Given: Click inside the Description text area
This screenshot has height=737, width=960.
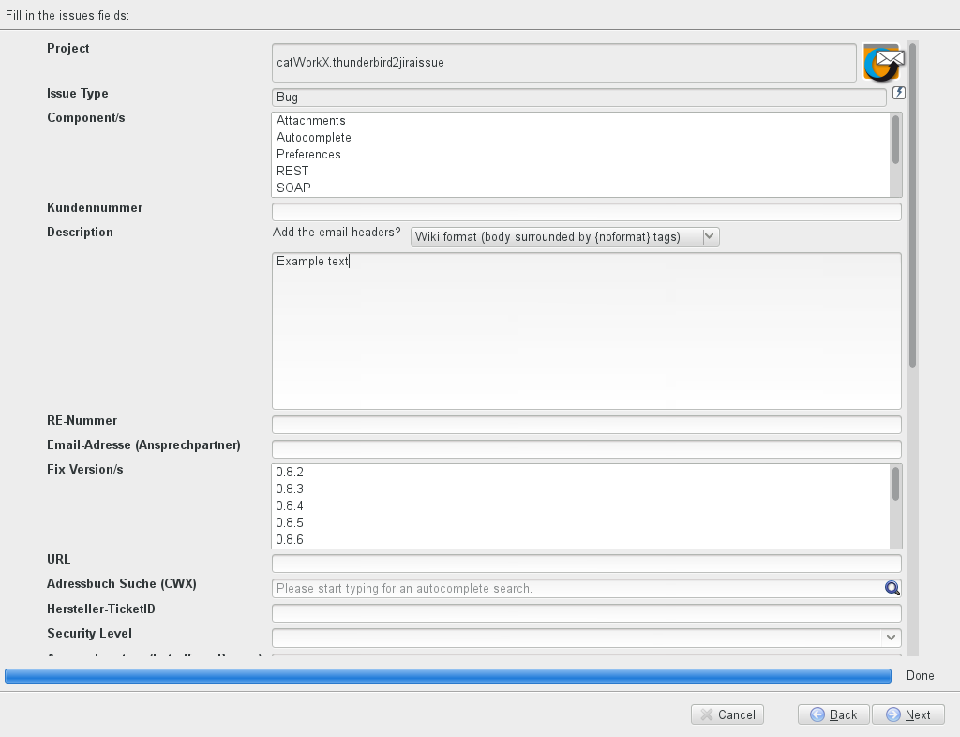Looking at the screenshot, I should coord(586,330).
